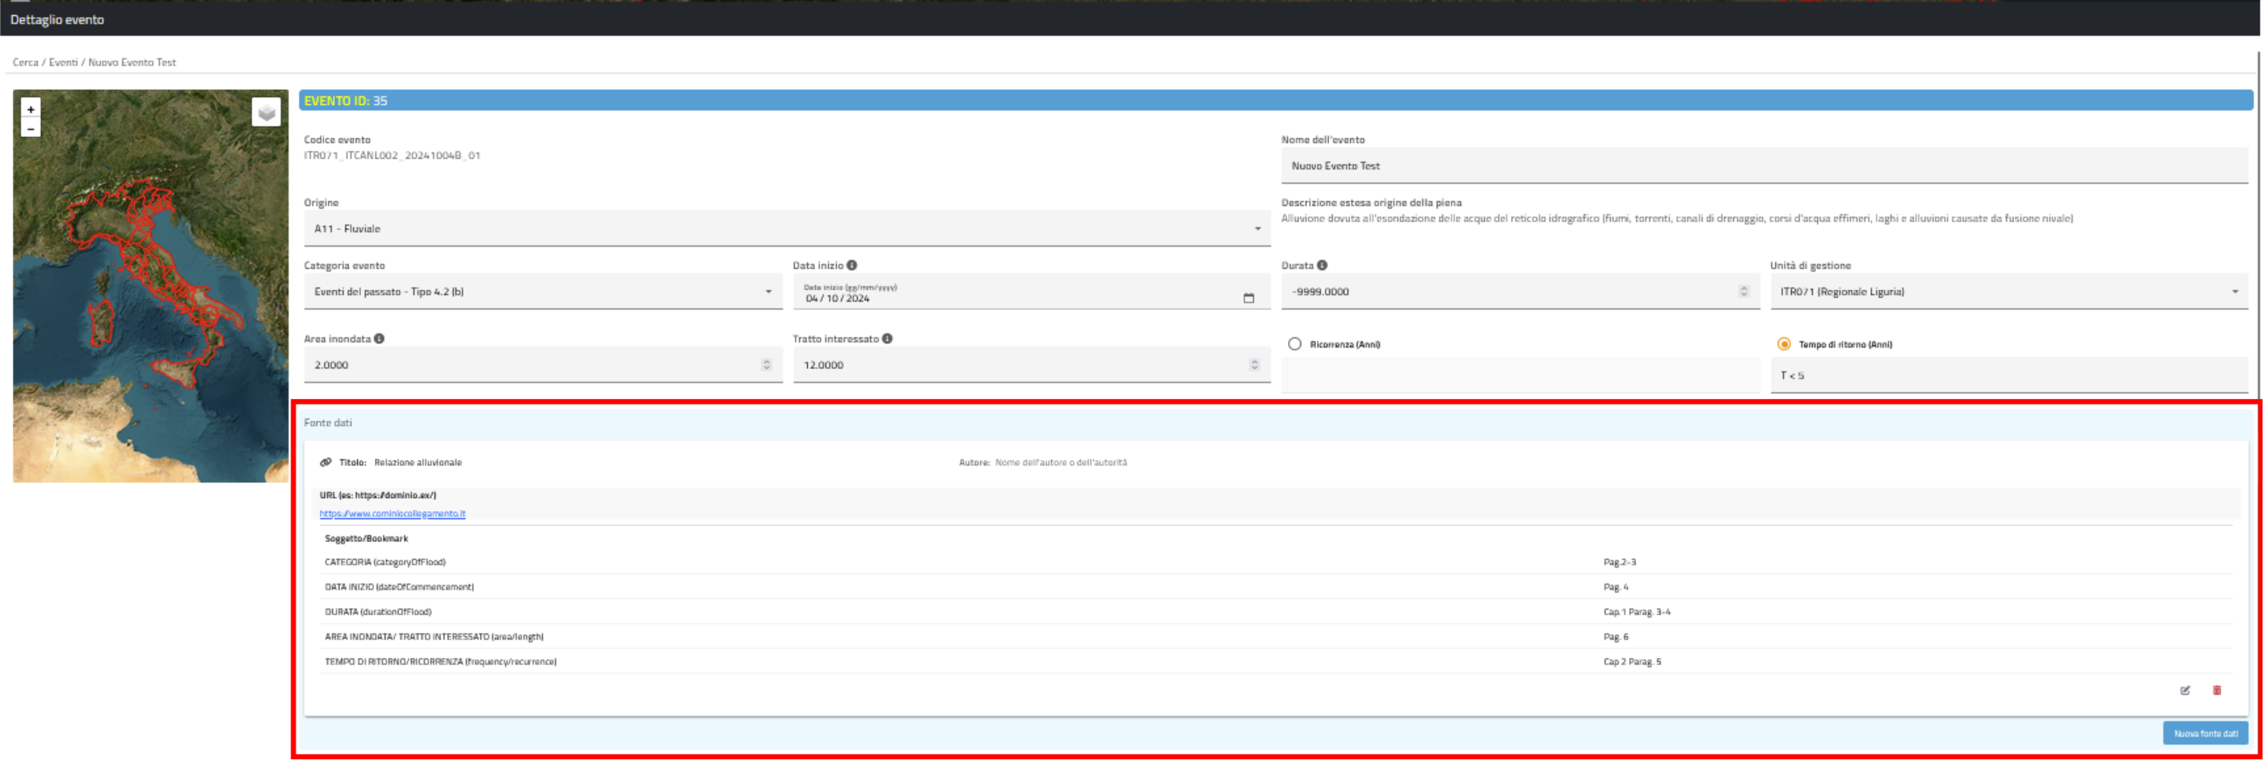The width and height of the screenshot is (2263, 760).
Task: Edit the Relazione alluvionale data source
Action: [2185, 691]
